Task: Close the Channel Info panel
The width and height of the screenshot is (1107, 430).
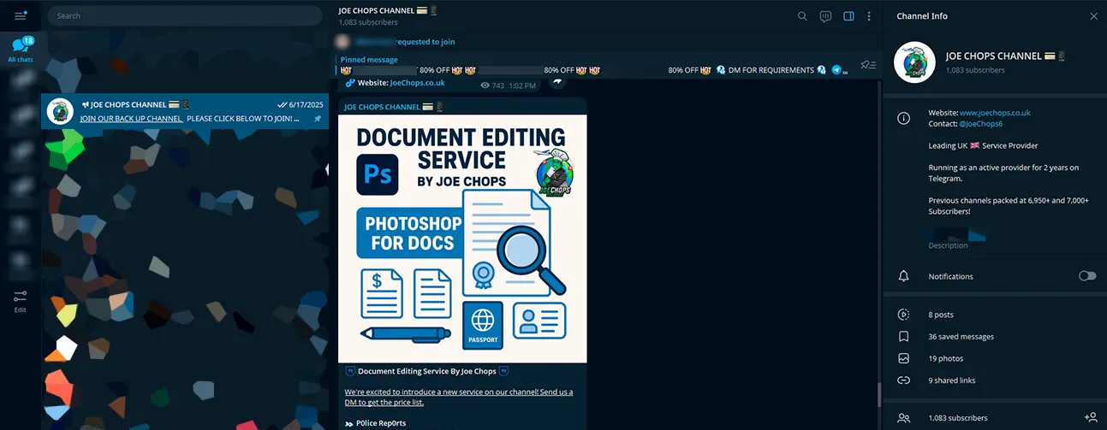Action: coord(1092,16)
